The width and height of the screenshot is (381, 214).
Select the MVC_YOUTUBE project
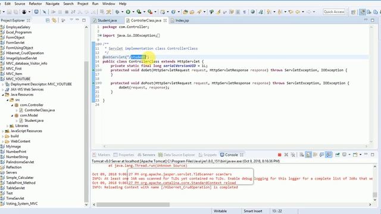(18, 79)
